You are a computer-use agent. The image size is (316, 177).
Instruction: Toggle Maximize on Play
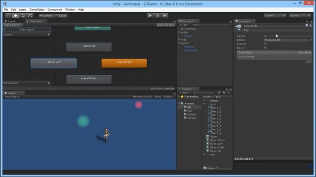[x=143, y=97]
